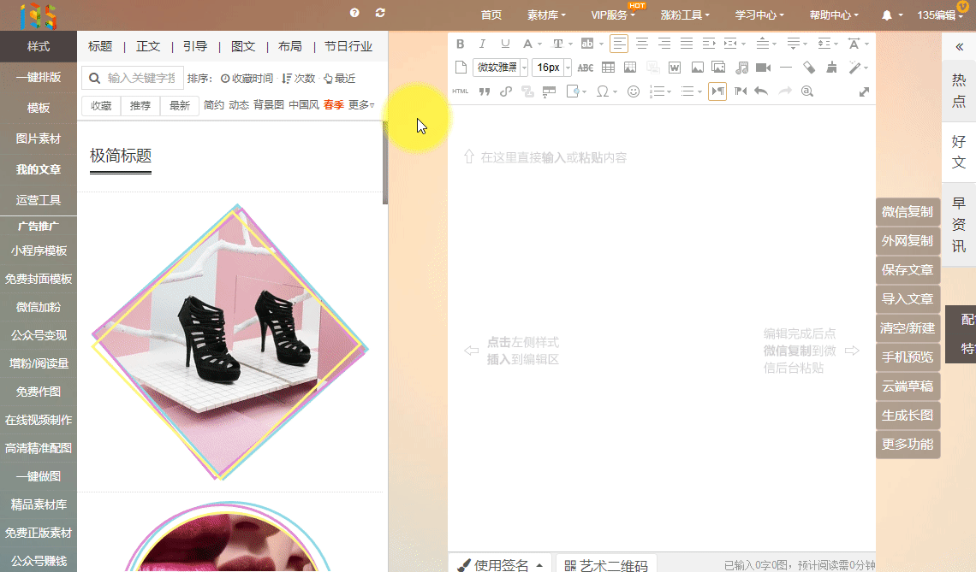Switch to the 正文 style tab
The image size is (976, 572).
148,46
